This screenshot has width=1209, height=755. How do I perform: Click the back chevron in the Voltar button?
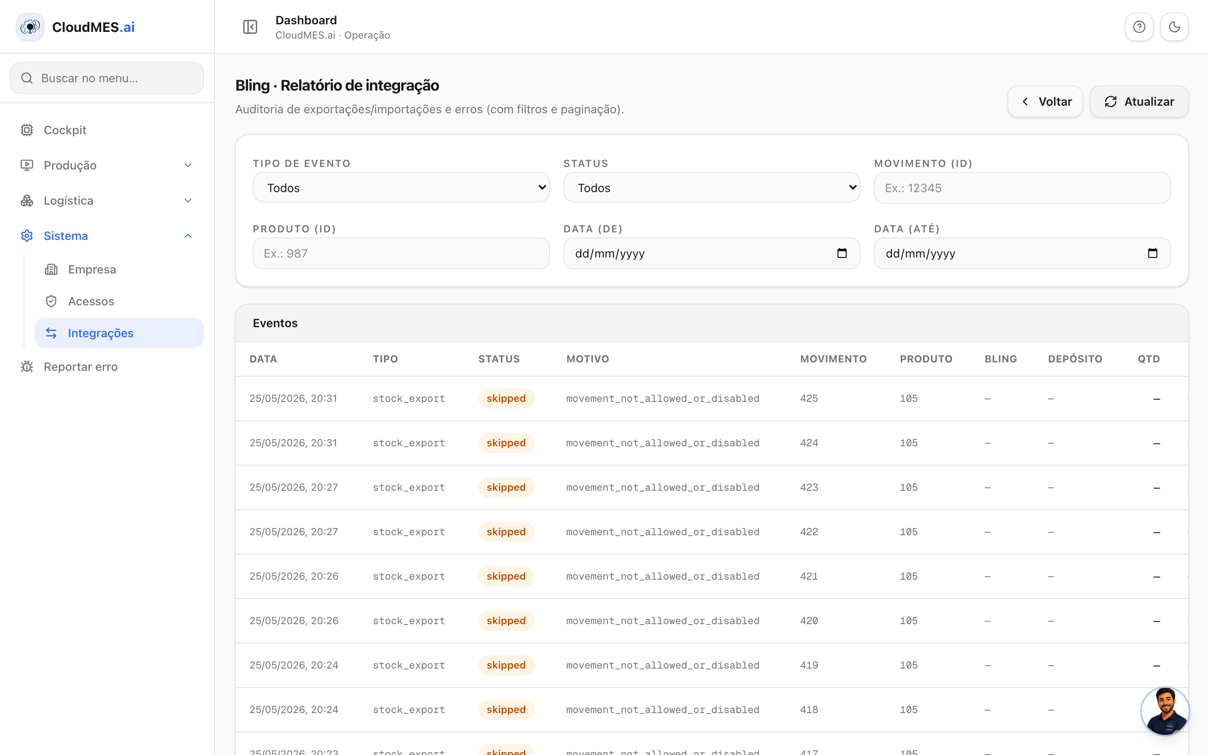[x=1025, y=102]
